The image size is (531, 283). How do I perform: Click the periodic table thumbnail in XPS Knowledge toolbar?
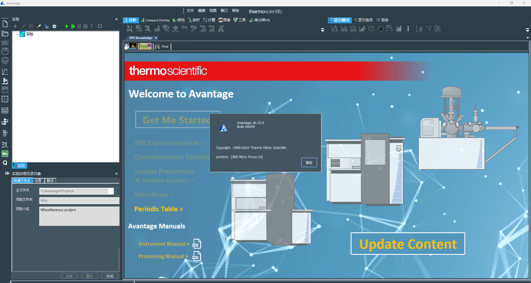(145, 46)
